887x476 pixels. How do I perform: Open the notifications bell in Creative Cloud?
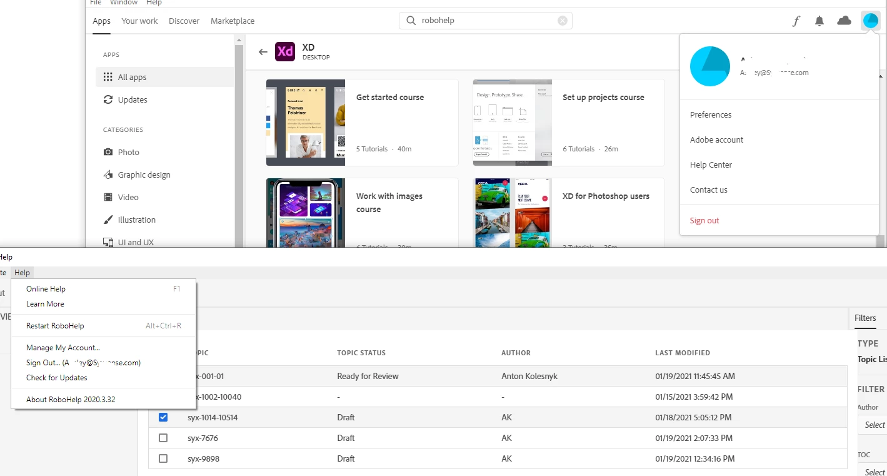819,21
